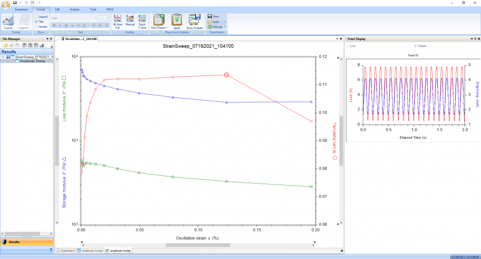The image size is (481, 259).
Task: Enable the Legend checkbox
Action: pyautogui.click(x=36, y=17)
